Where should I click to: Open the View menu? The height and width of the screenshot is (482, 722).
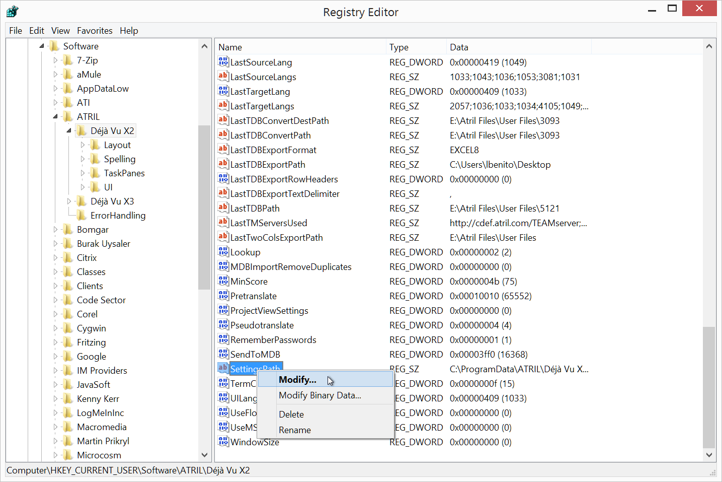[60, 30]
